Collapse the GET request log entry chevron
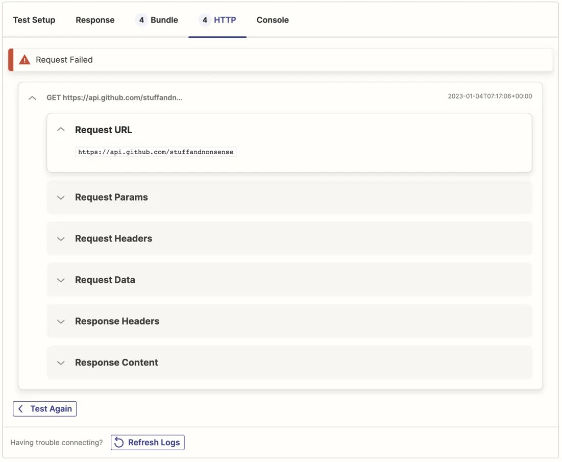The width and height of the screenshot is (562, 462). pyautogui.click(x=32, y=98)
